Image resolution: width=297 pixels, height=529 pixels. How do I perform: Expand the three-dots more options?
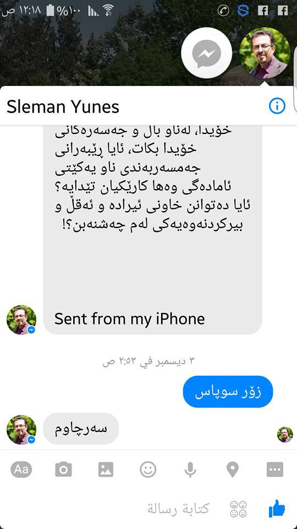coord(275,469)
